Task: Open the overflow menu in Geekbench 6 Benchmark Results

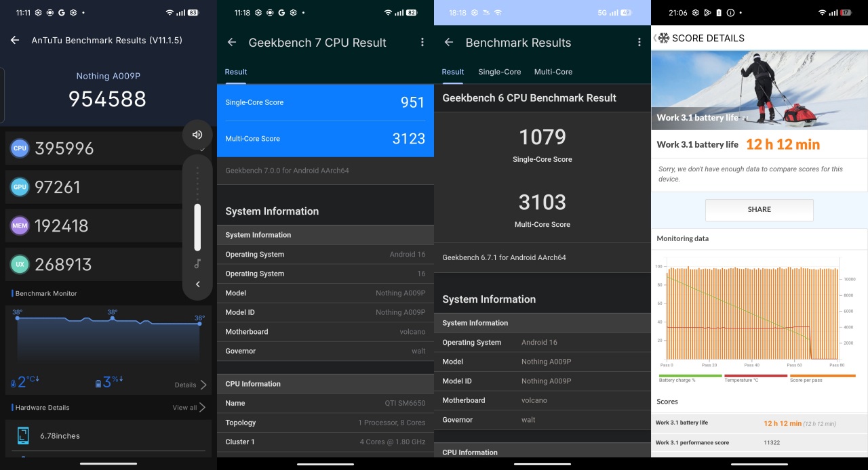Action: (x=639, y=42)
